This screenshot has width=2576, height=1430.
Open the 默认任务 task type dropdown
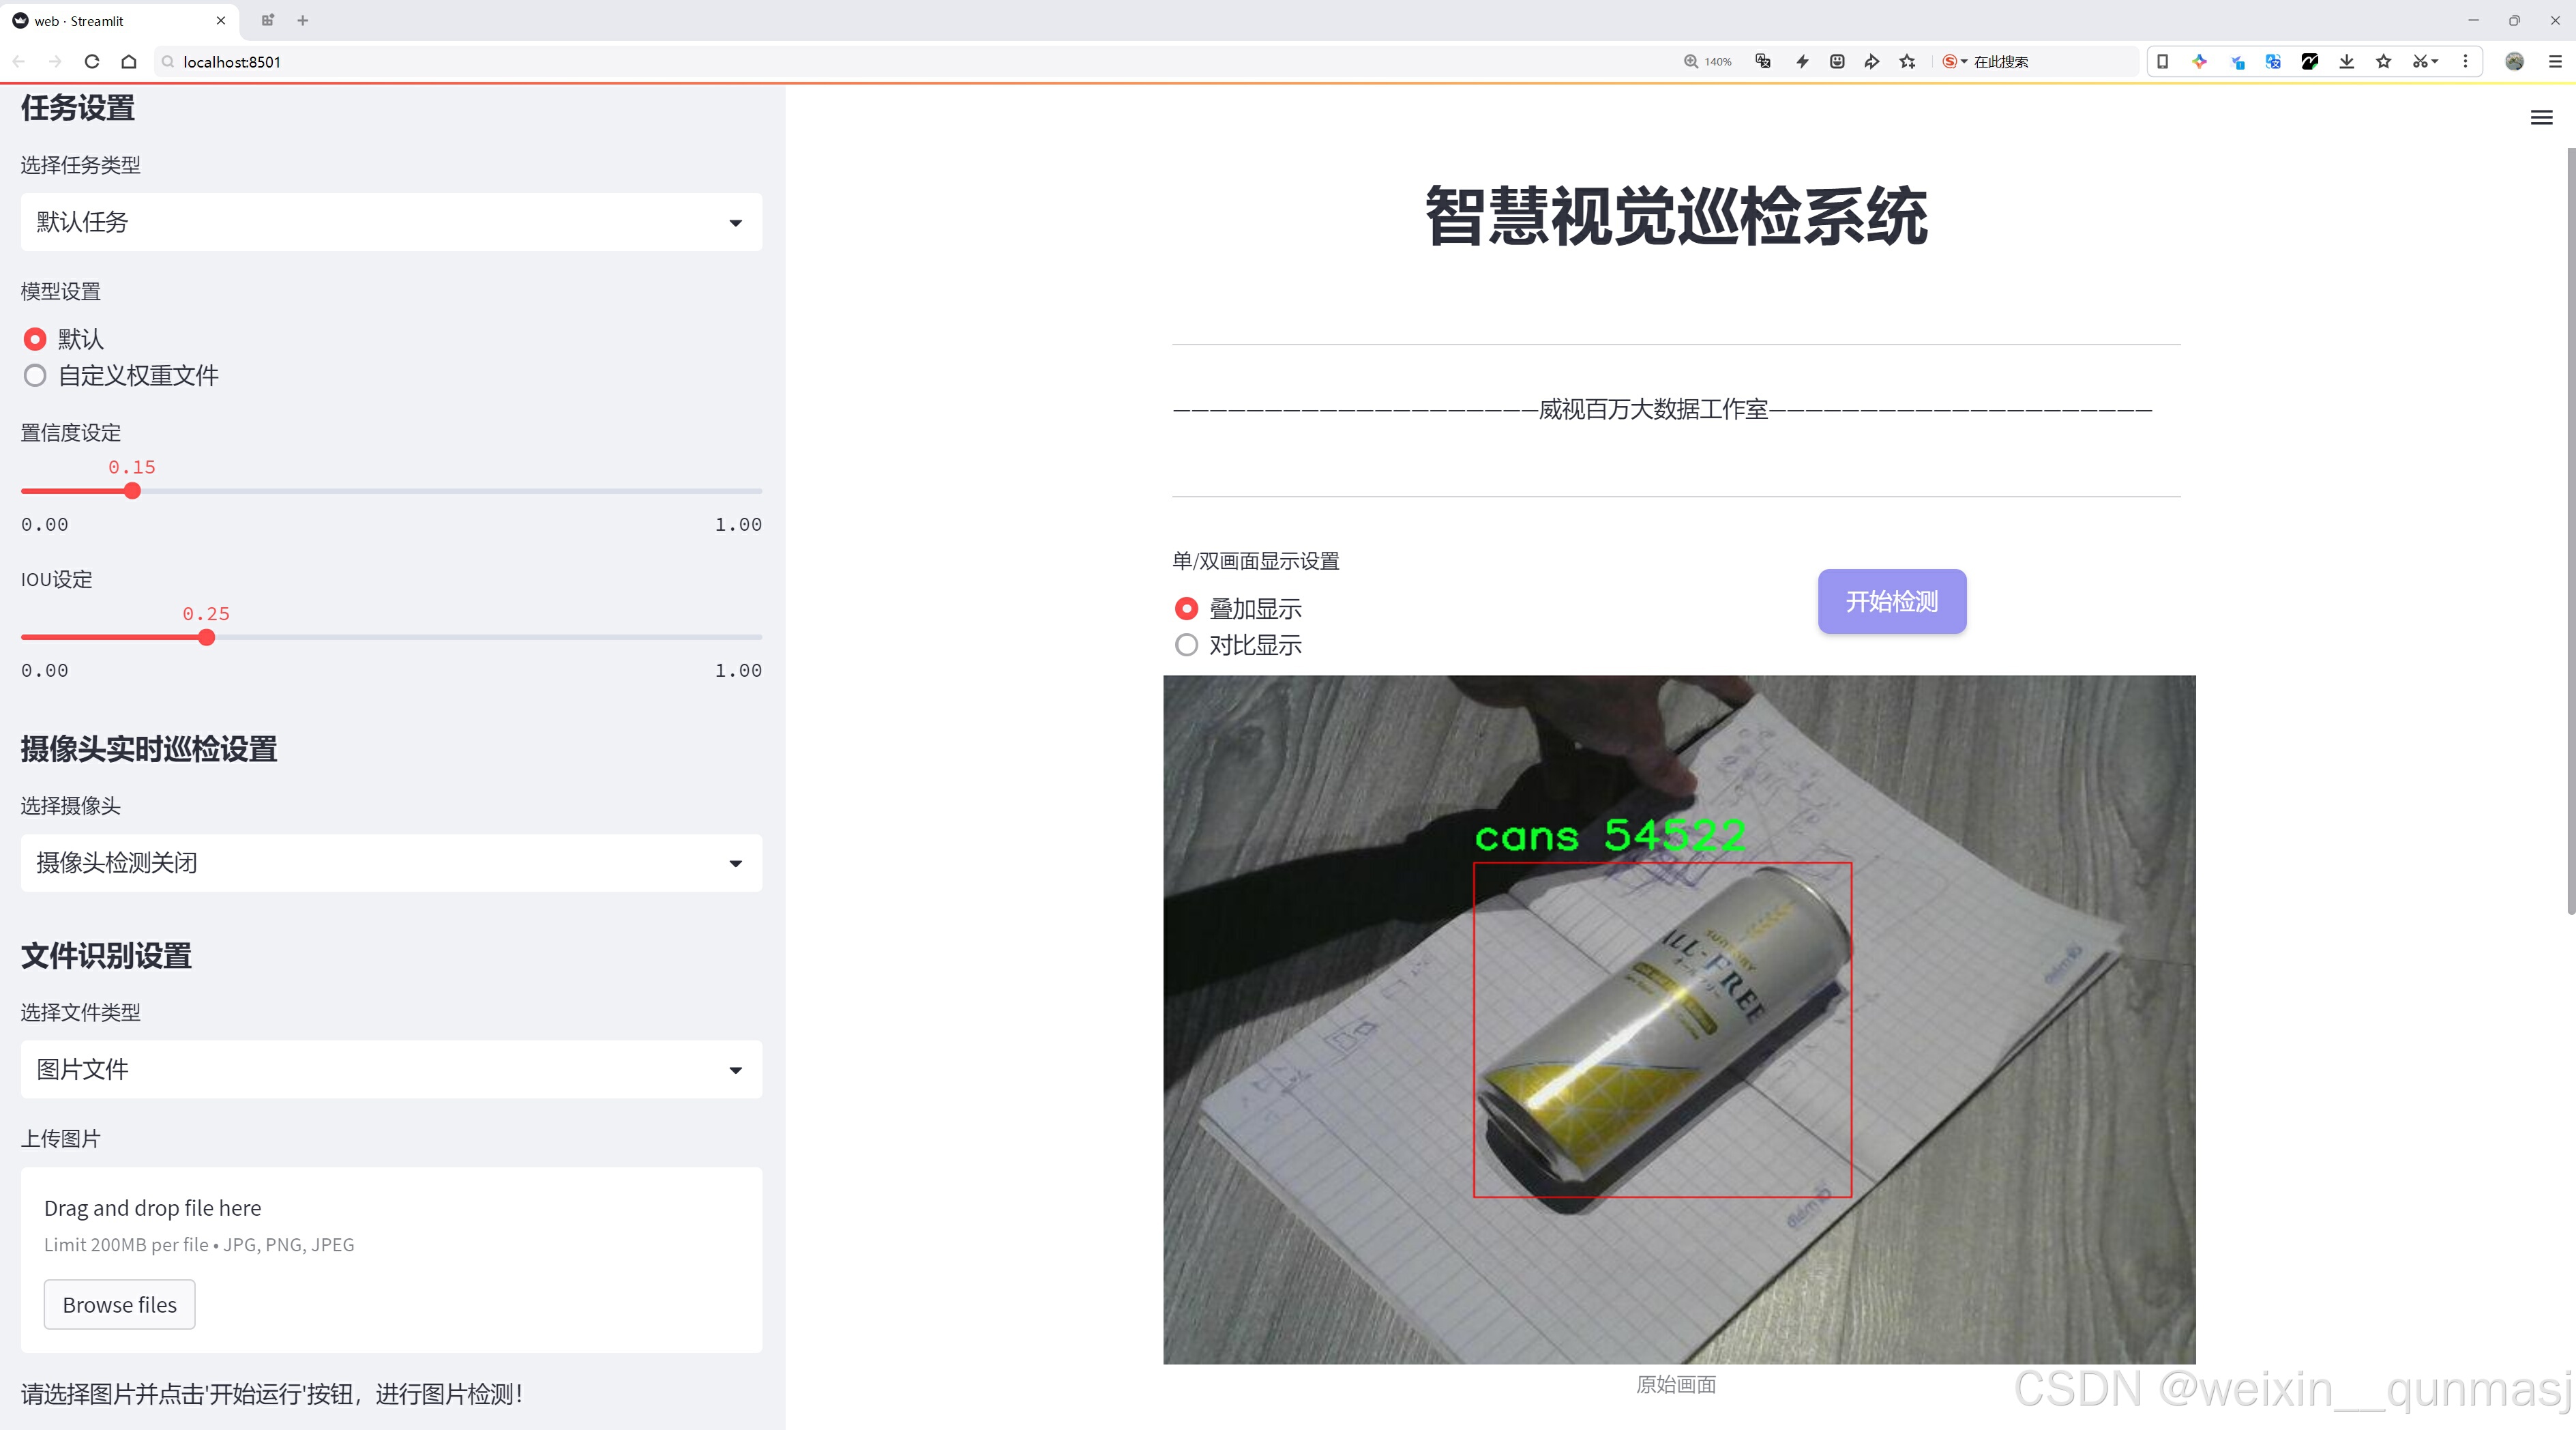pos(391,222)
